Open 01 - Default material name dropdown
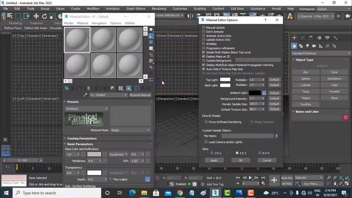The image size is (352, 198). [108, 95]
